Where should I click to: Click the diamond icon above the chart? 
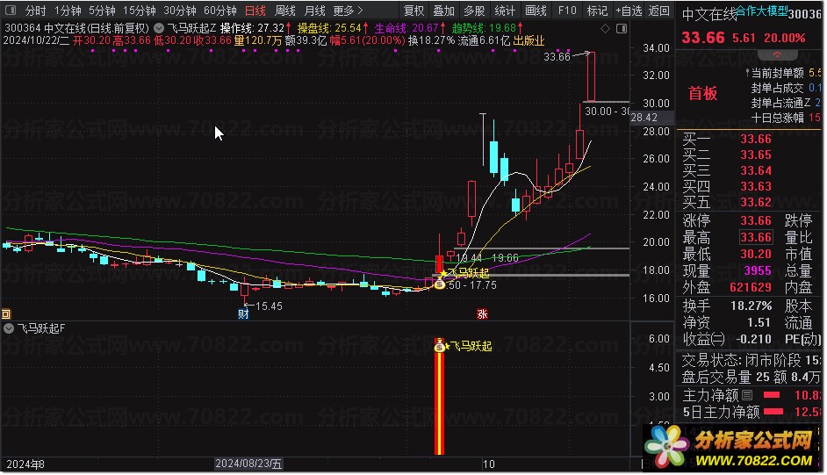point(606,28)
